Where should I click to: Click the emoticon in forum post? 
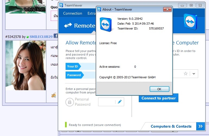click(x=54, y=95)
